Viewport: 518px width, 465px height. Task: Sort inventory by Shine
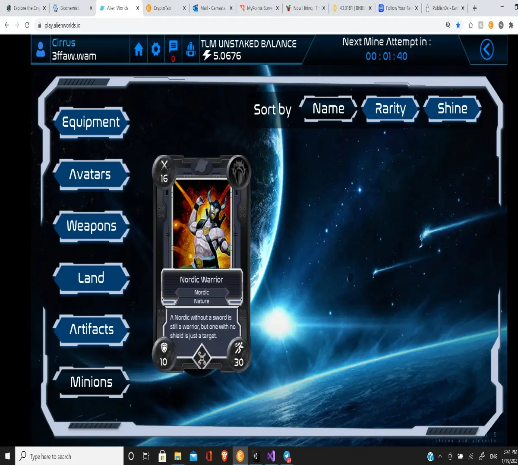tap(452, 109)
